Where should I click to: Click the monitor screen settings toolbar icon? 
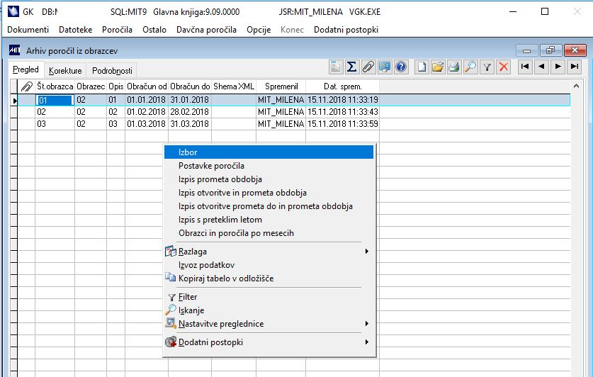[385, 67]
